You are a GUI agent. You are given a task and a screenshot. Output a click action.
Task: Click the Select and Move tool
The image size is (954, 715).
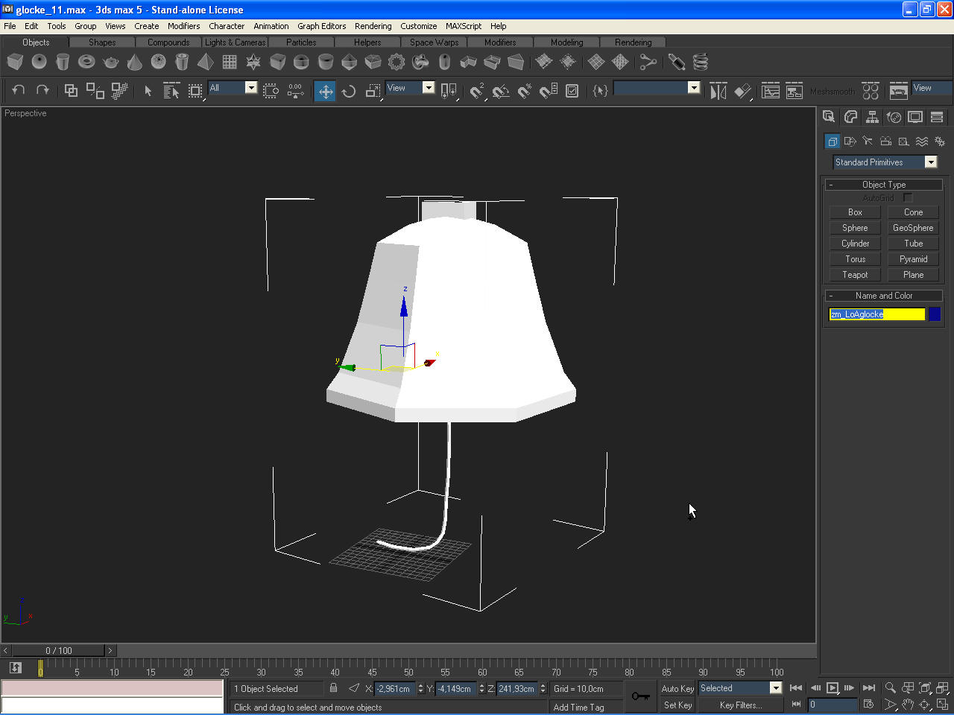pyautogui.click(x=325, y=92)
